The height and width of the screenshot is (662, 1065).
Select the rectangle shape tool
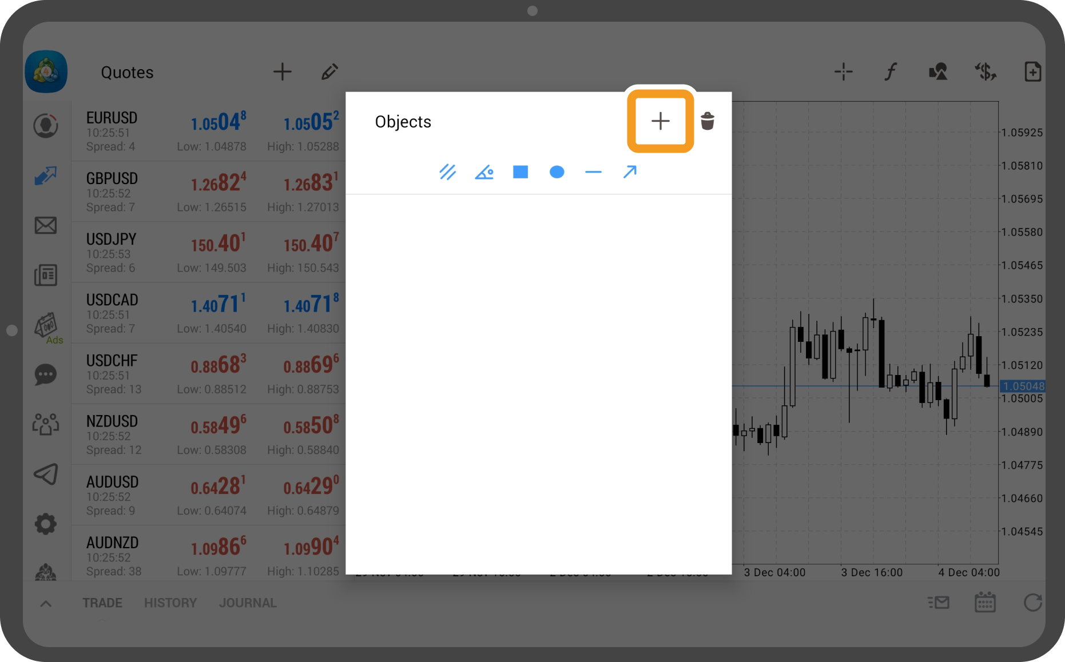(520, 172)
